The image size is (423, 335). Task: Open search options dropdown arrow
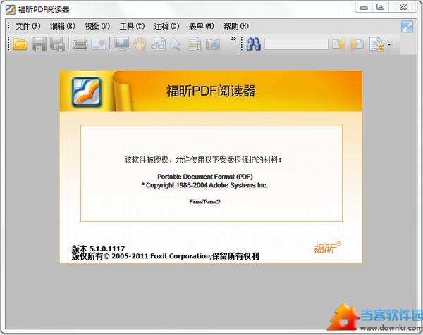pos(389,44)
